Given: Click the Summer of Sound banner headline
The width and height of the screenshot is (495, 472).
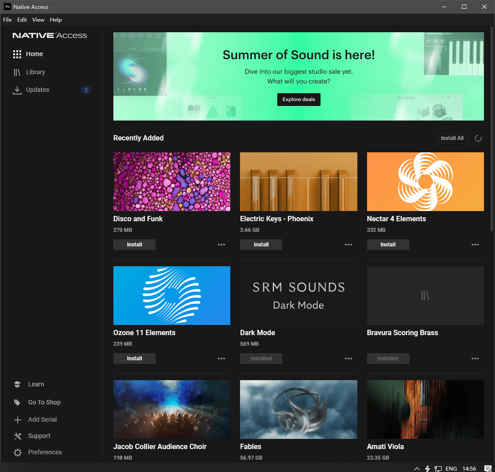Looking at the screenshot, I should (x=299, y=55).
